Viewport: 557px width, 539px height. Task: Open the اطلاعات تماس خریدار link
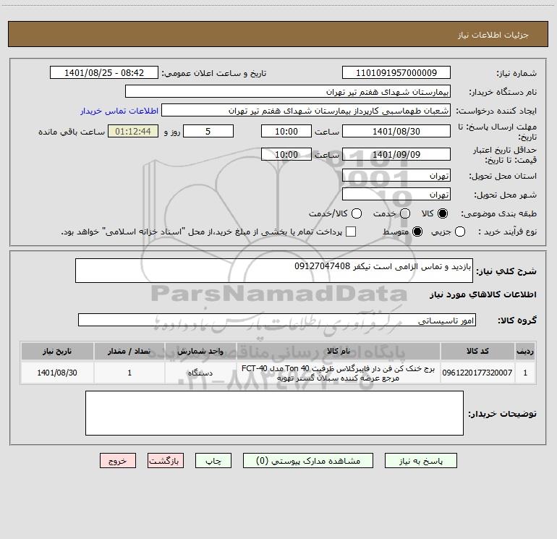(119, 111)
